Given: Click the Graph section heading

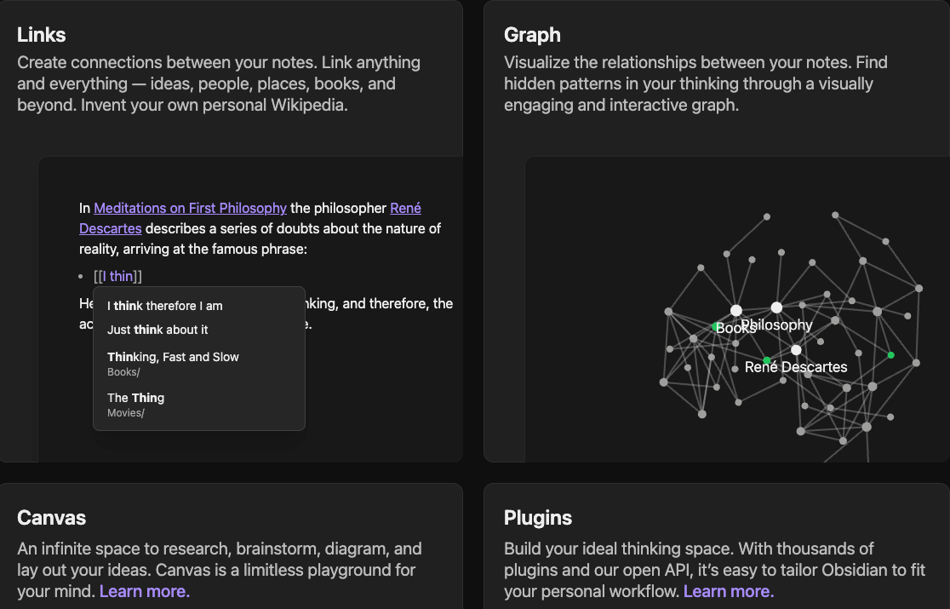Looking at the screenshot, I should pyautogui.click(x=532, y=35).
